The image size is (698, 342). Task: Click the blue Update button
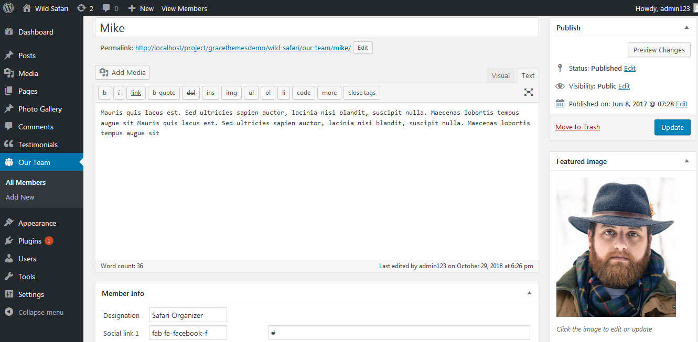point(672,127)
